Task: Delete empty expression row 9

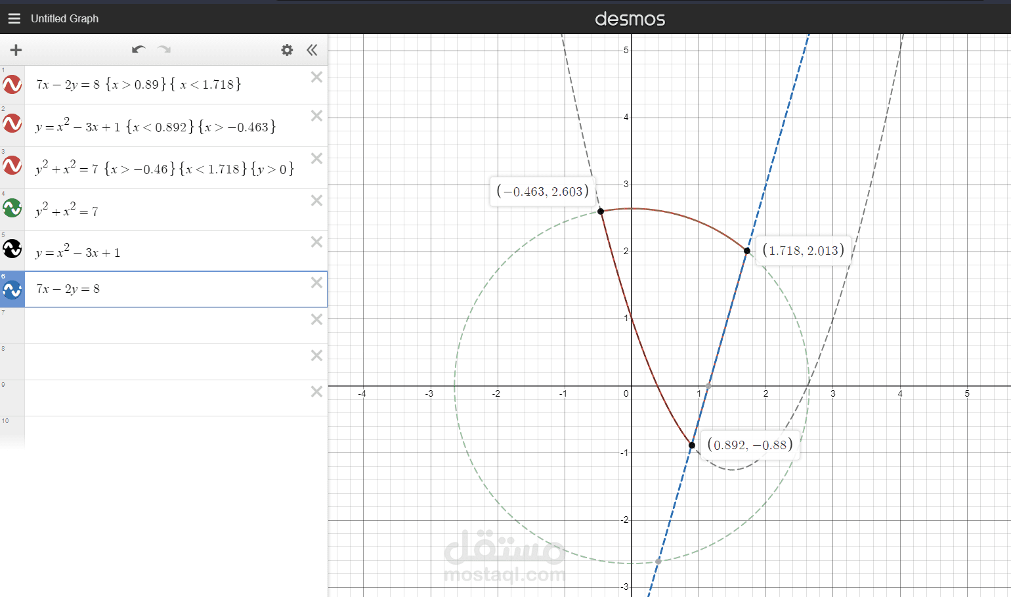Action: click(316, 391)
